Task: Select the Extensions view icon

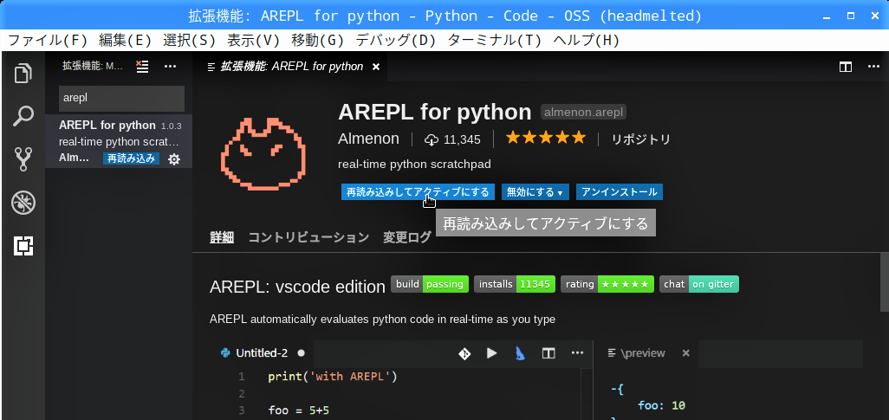Action: tap(23, 246)
